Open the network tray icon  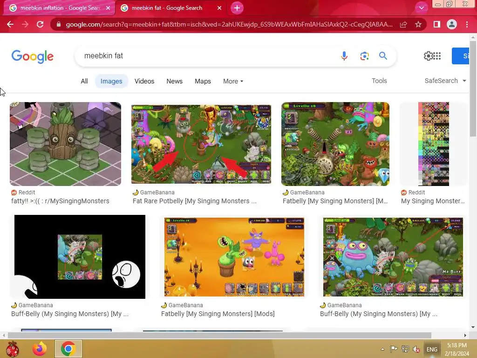pos(405,349)
